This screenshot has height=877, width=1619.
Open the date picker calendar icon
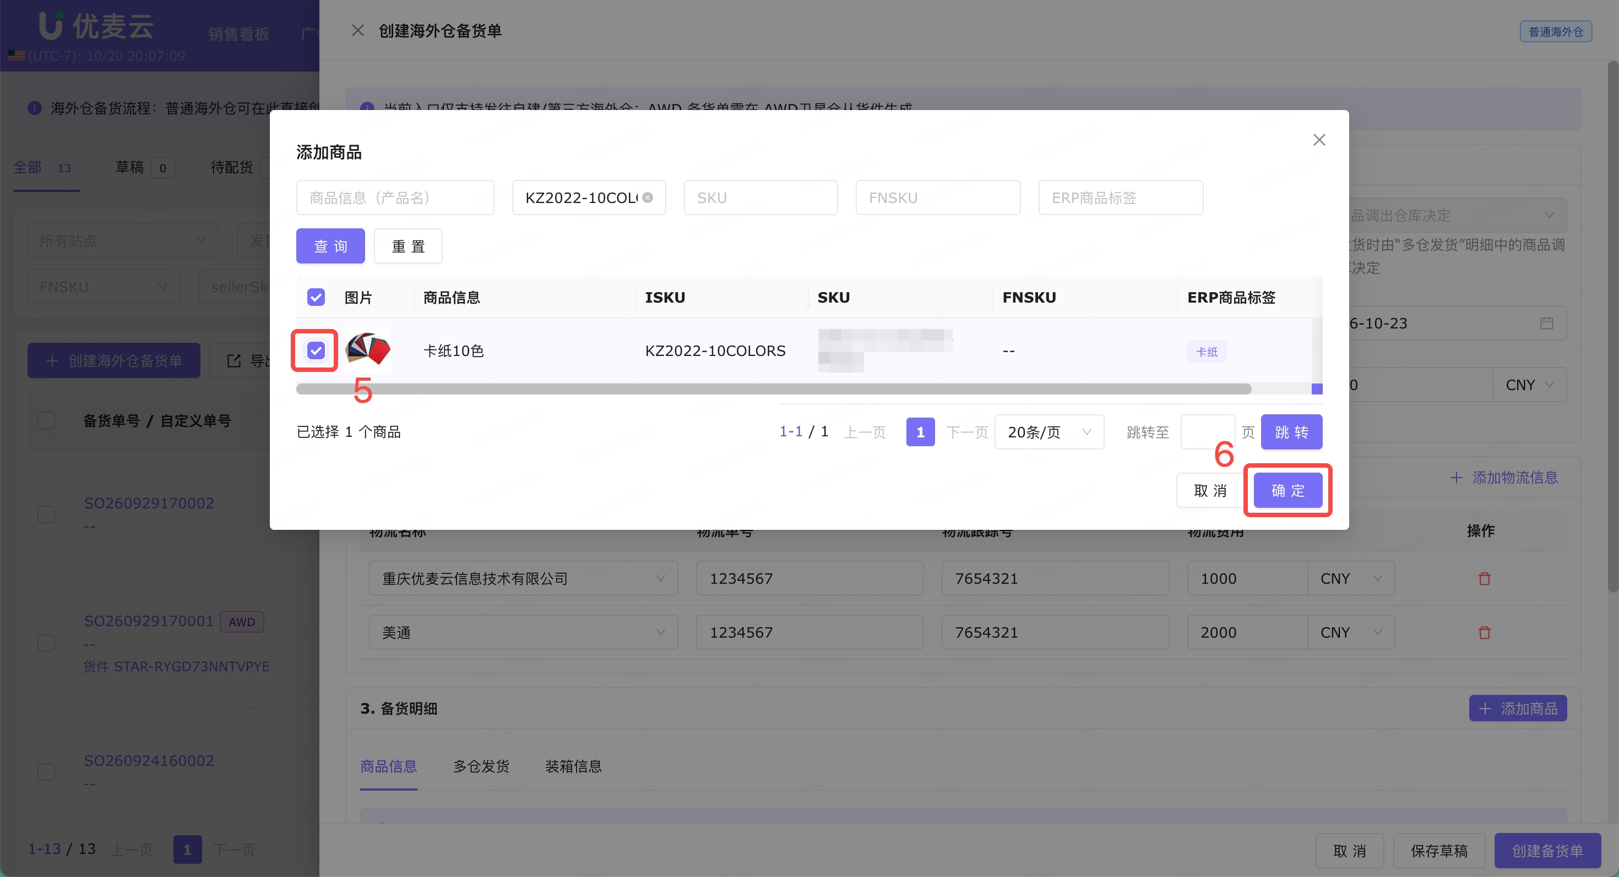click(x=1547, y=322)
